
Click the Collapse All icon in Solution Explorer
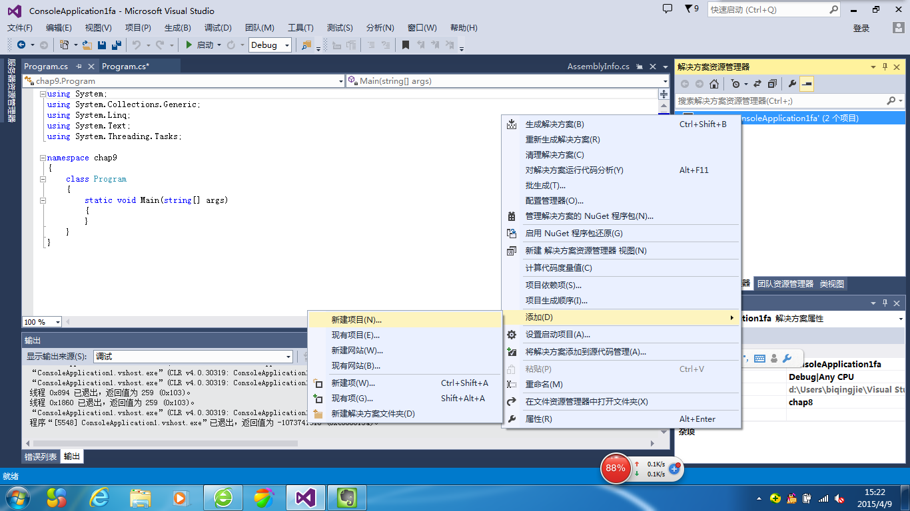click(x=772, y=84)
